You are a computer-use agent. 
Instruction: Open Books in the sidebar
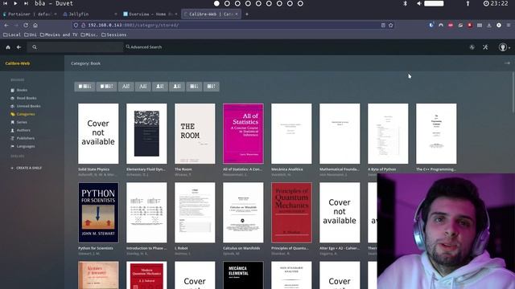(x=19, y=90)
